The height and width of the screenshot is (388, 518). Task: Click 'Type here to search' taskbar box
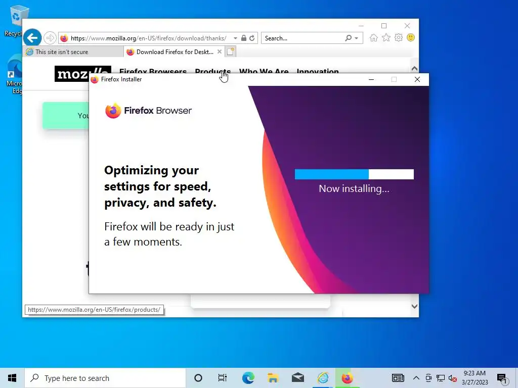coord(105,378)
